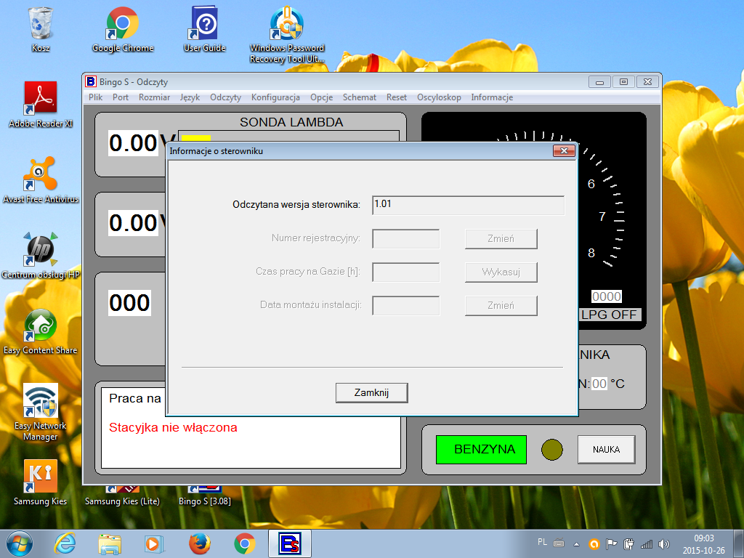This screenshot has height=558, width=744.
Task: Click the Data montażu instalacji field
Action: click(x=406, y=306)
